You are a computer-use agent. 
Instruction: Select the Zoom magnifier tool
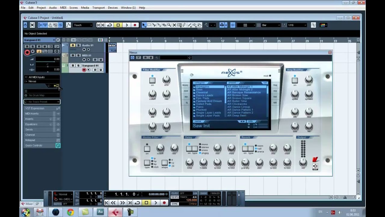169,25
